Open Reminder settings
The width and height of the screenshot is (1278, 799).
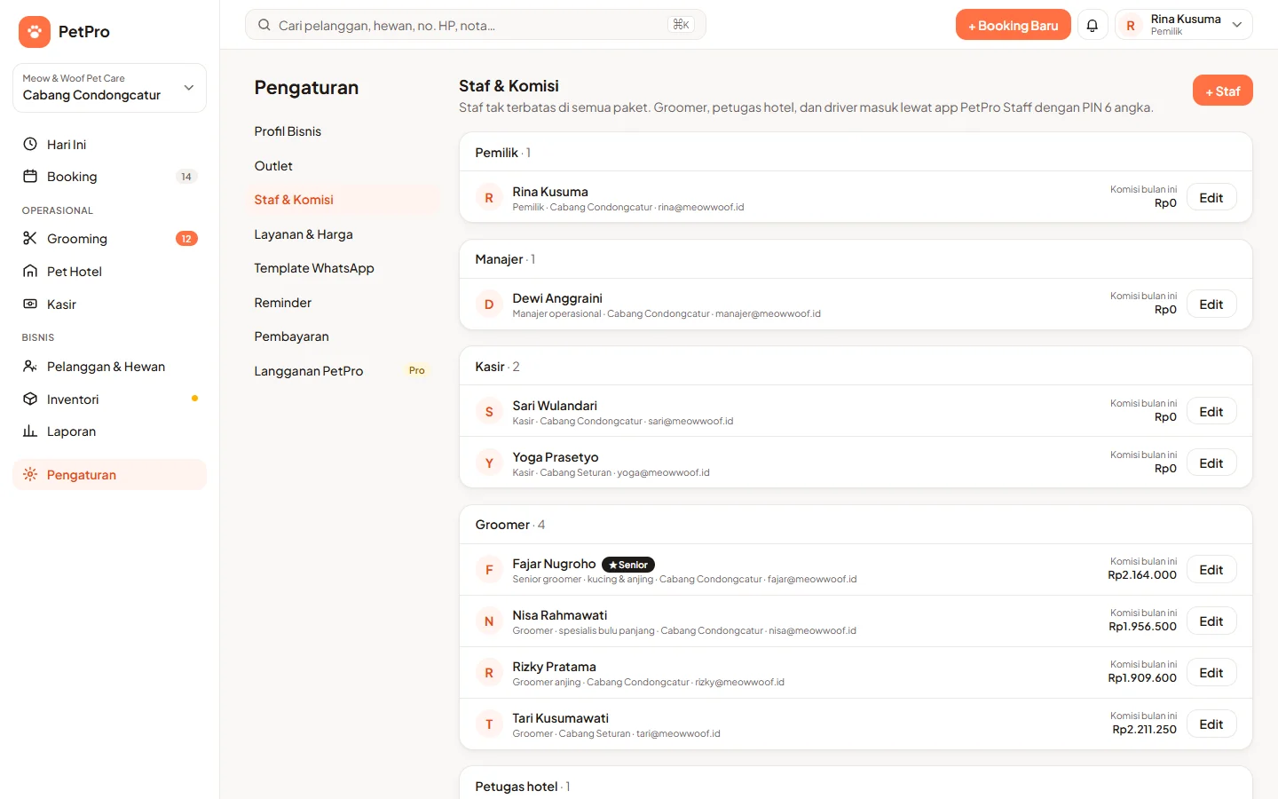[x=343, y=303]
